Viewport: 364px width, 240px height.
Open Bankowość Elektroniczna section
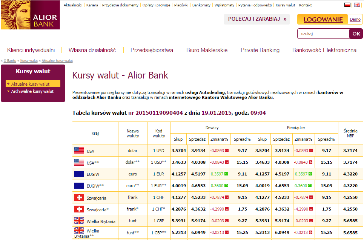tap(324, 50)
